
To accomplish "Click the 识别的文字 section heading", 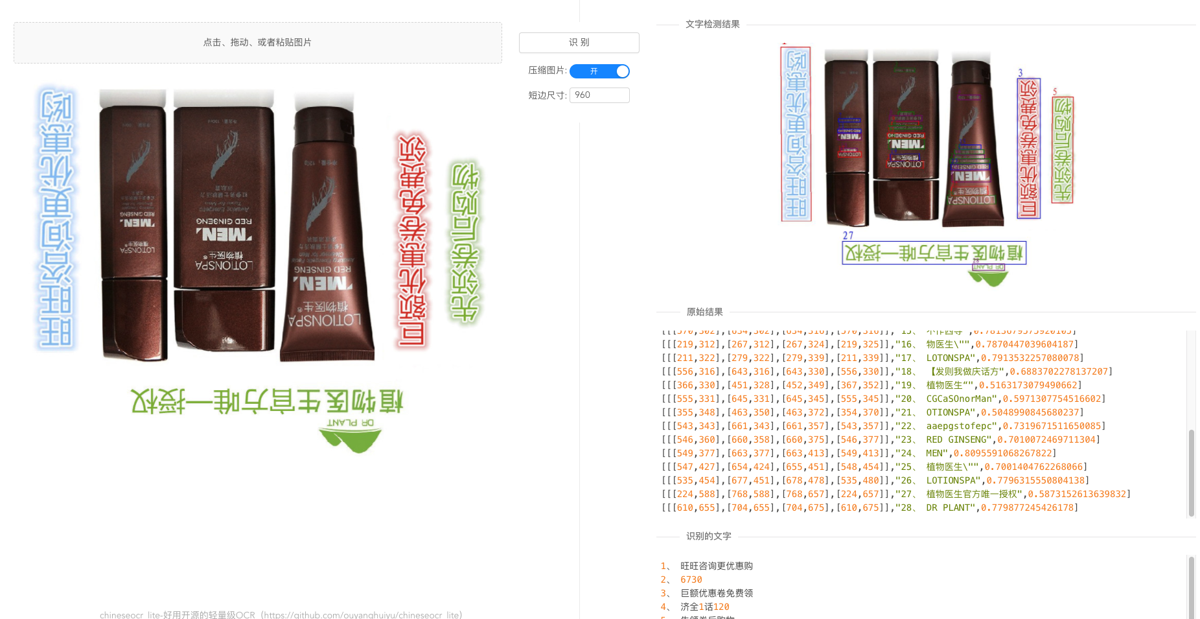I will click(x=708, y=536).
